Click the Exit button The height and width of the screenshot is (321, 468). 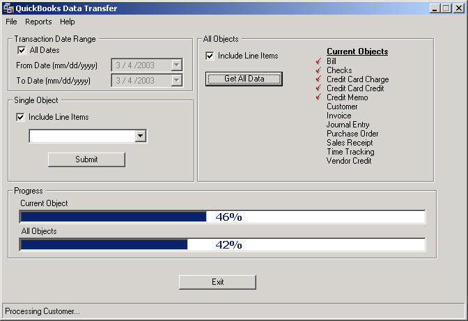(217, 282)
